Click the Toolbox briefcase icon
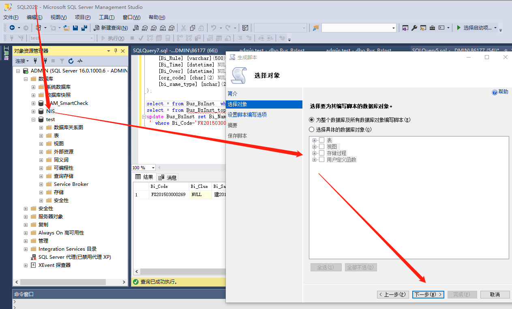This screenshot has width=512, height=309. (x=432, y=28)
